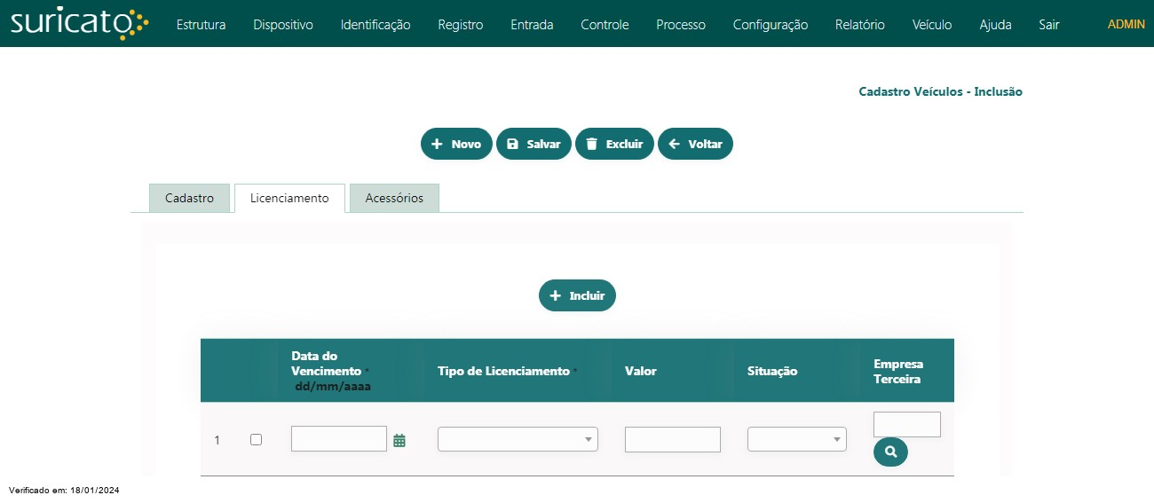Focus the Data do Vencimento date field
Screen dimensions: 1154x503
[338, 439]
